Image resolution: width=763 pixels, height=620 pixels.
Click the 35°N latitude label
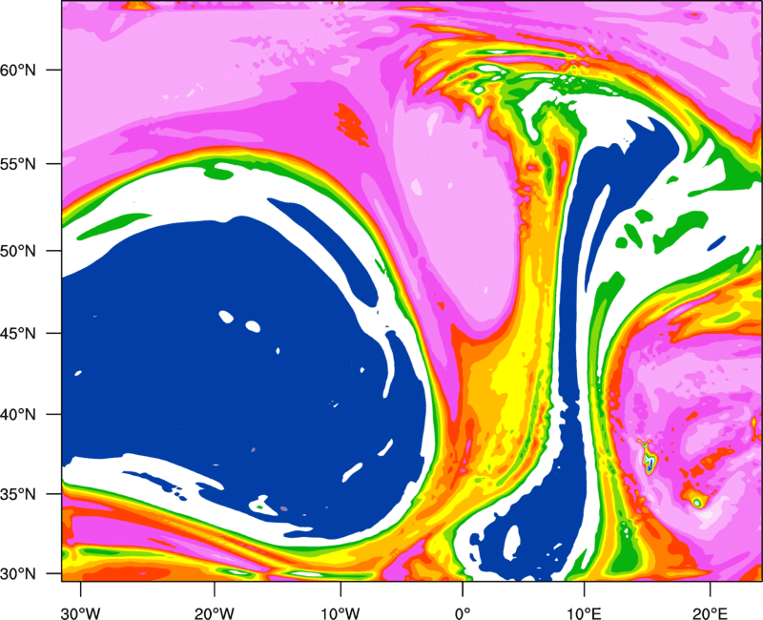coord(18,494)
